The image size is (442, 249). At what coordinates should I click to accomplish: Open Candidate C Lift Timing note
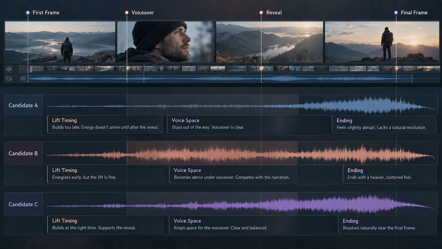(106, 225)
